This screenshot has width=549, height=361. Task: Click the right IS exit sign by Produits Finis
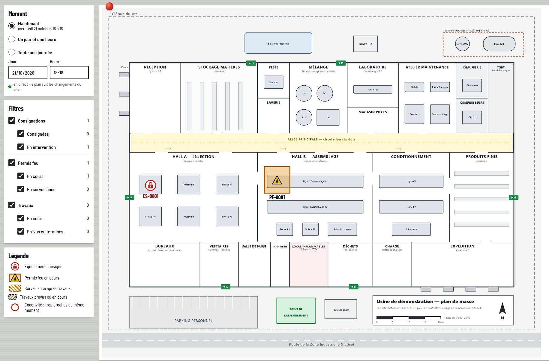tap(514, 197)
